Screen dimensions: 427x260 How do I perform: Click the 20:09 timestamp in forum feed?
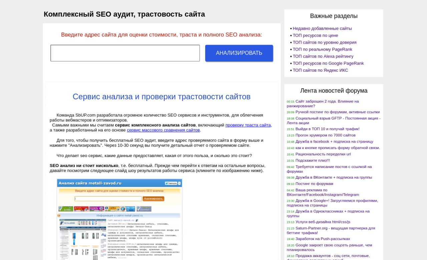pyautogui.click(x=291, y=112)
